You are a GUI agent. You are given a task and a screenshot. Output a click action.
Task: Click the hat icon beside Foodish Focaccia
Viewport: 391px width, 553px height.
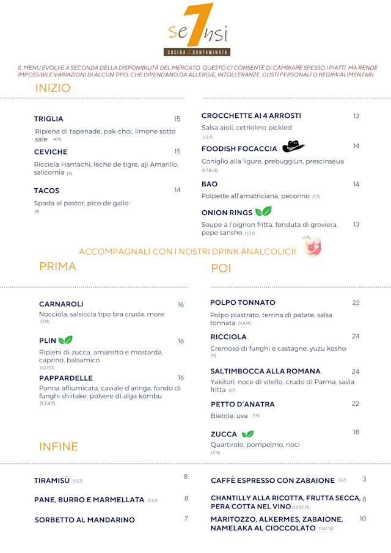[x=293, y=147]
